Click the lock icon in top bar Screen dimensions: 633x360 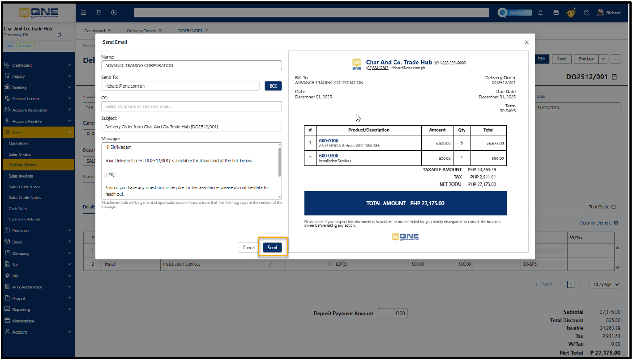click(x=99, y=13)
